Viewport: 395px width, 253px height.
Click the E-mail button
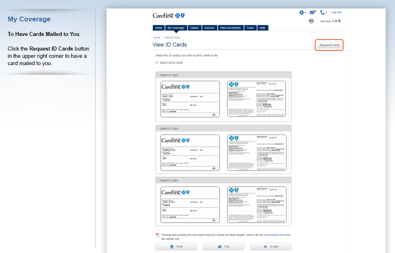click(271, 247)
